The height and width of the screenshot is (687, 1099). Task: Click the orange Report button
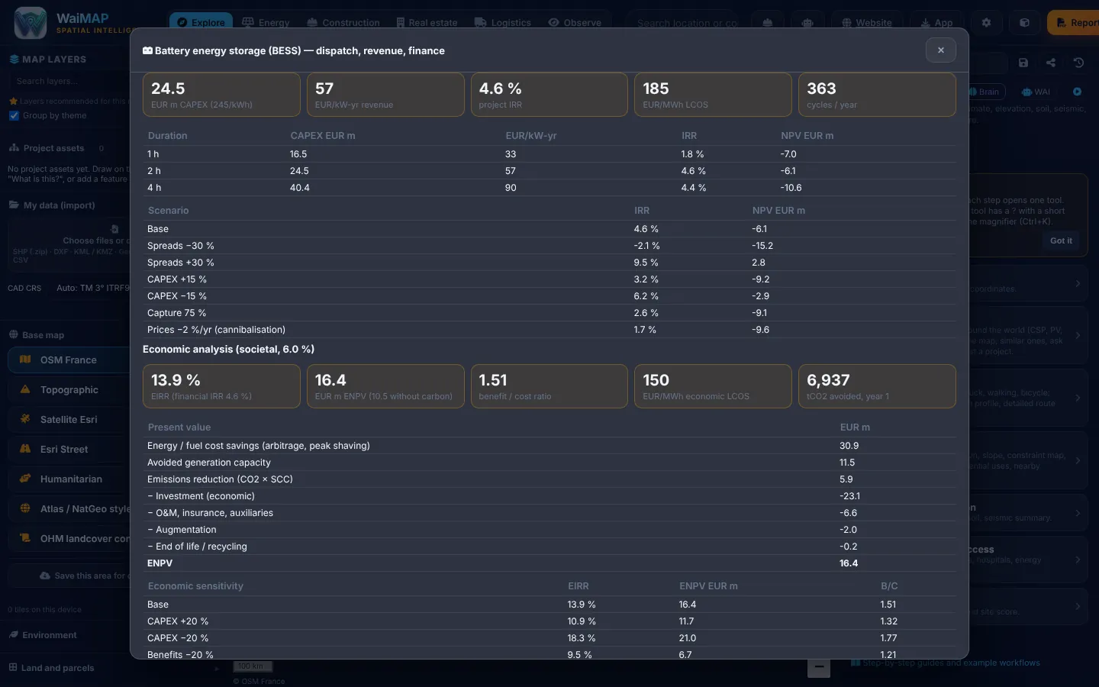1075,23
